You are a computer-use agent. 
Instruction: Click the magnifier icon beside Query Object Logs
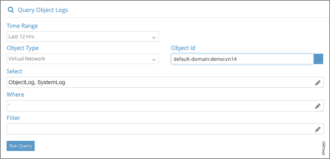tap(11, 10)
